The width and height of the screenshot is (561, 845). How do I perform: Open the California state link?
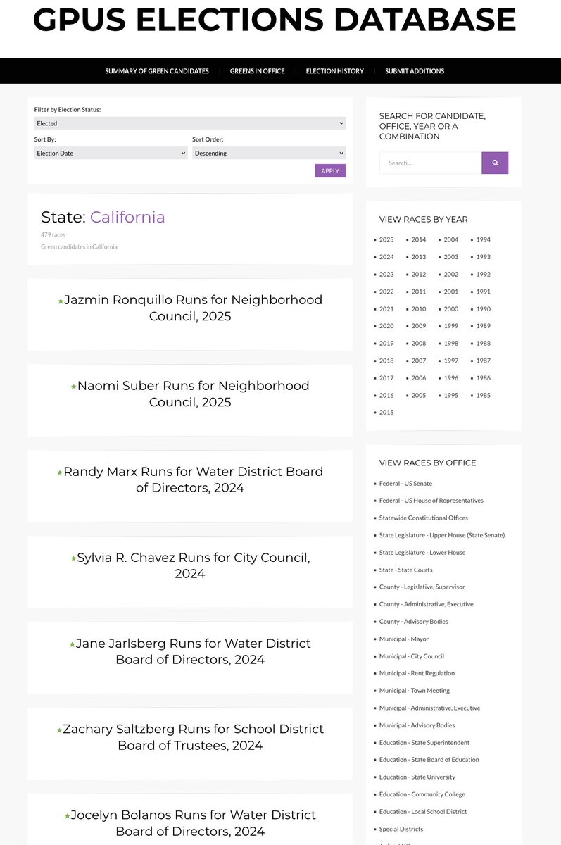[127, 217]
